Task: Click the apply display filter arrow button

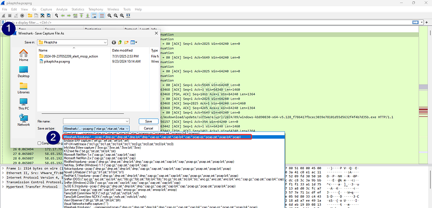Action: (415, 22)
